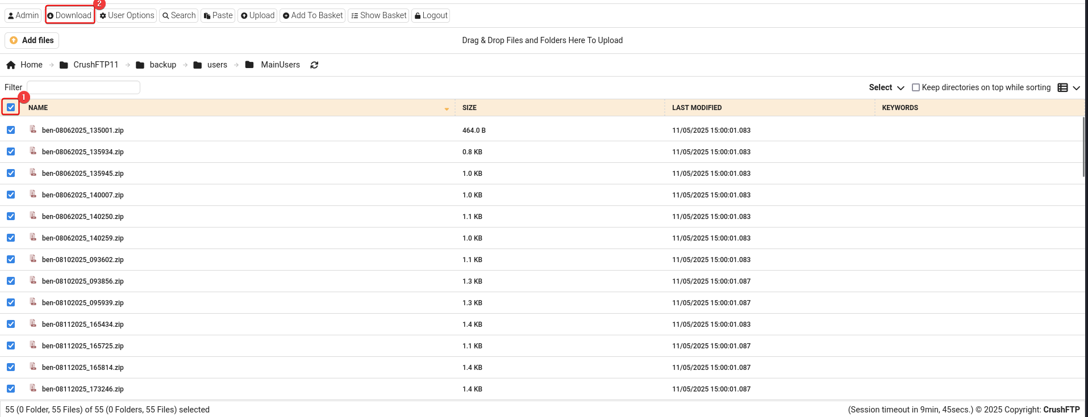Image resolution: width=1088 pixels, height=417 pixels.
Task: Uncheck the select-all checkbox in header
Action: (11, 107)
